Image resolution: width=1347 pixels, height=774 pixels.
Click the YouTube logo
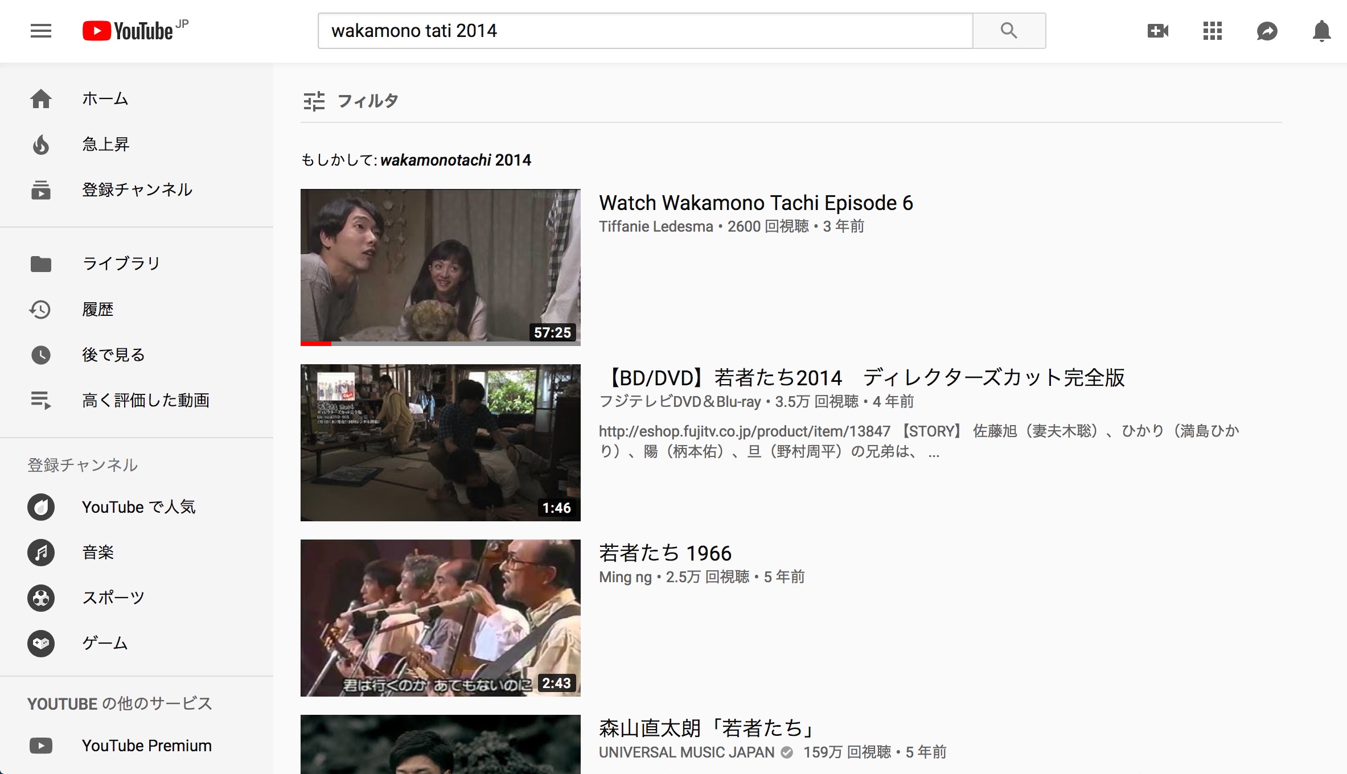click(x=135, y=31)
